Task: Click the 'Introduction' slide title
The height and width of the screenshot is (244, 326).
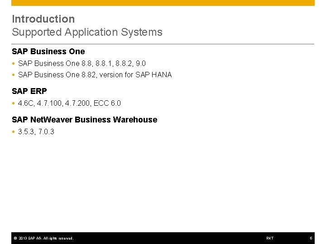Action: [x=43, y=19]
